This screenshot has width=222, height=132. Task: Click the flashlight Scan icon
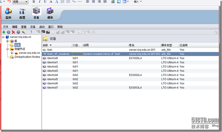click(23, 32)
